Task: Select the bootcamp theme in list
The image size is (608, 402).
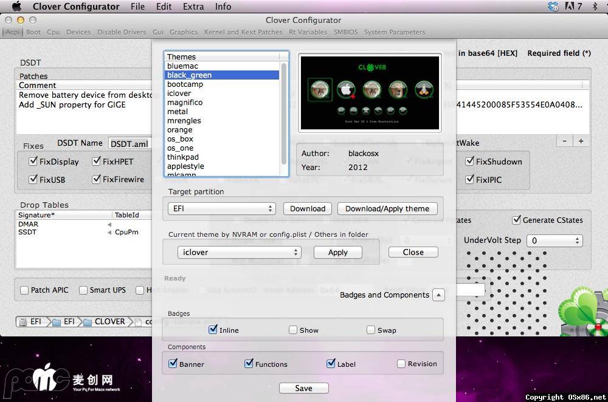Action: [x=185, y=84]
